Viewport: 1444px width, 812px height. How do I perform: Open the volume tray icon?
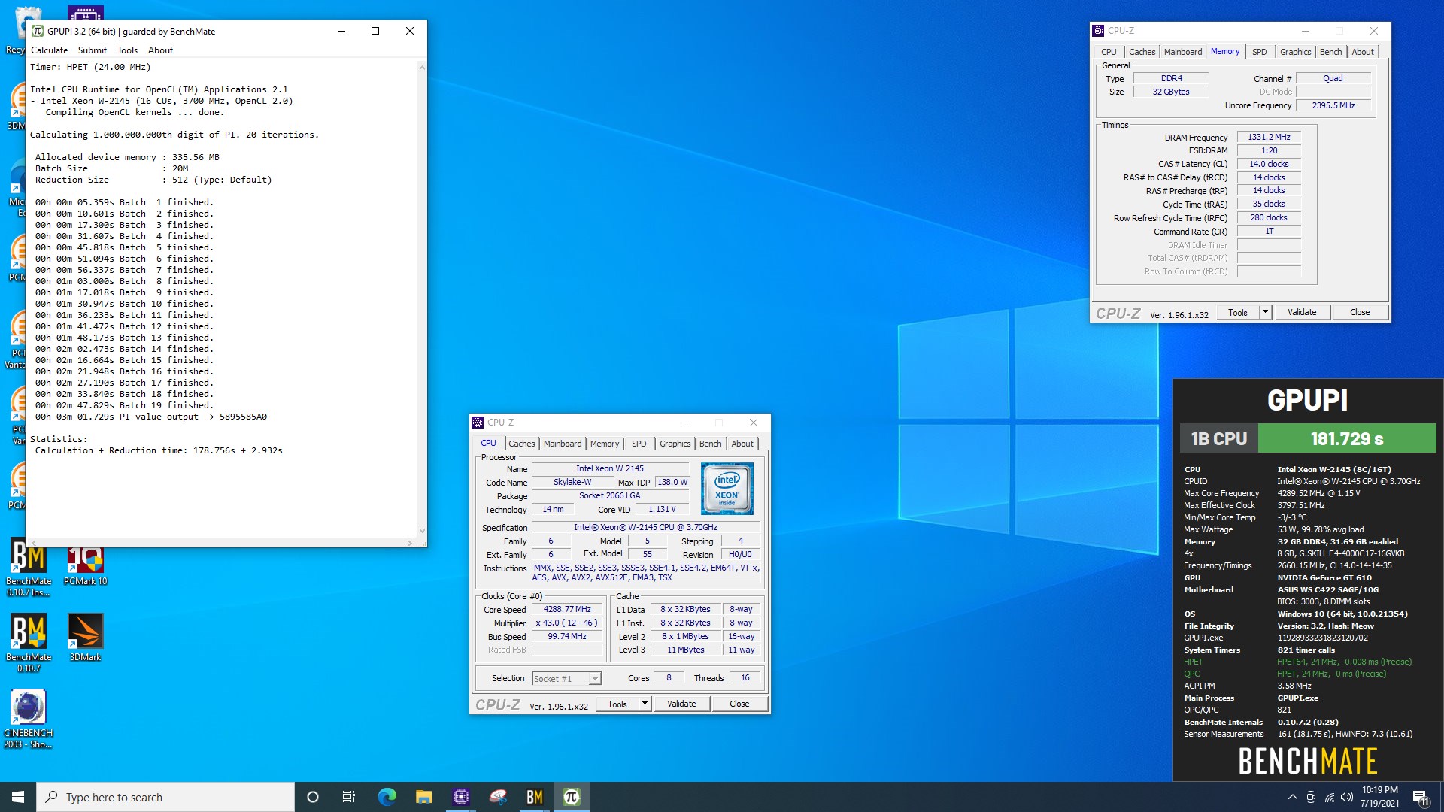[x=1347, y=797]
